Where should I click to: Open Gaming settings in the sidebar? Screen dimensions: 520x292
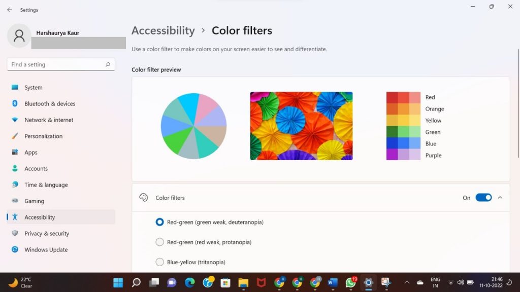(x=34, y=201)
